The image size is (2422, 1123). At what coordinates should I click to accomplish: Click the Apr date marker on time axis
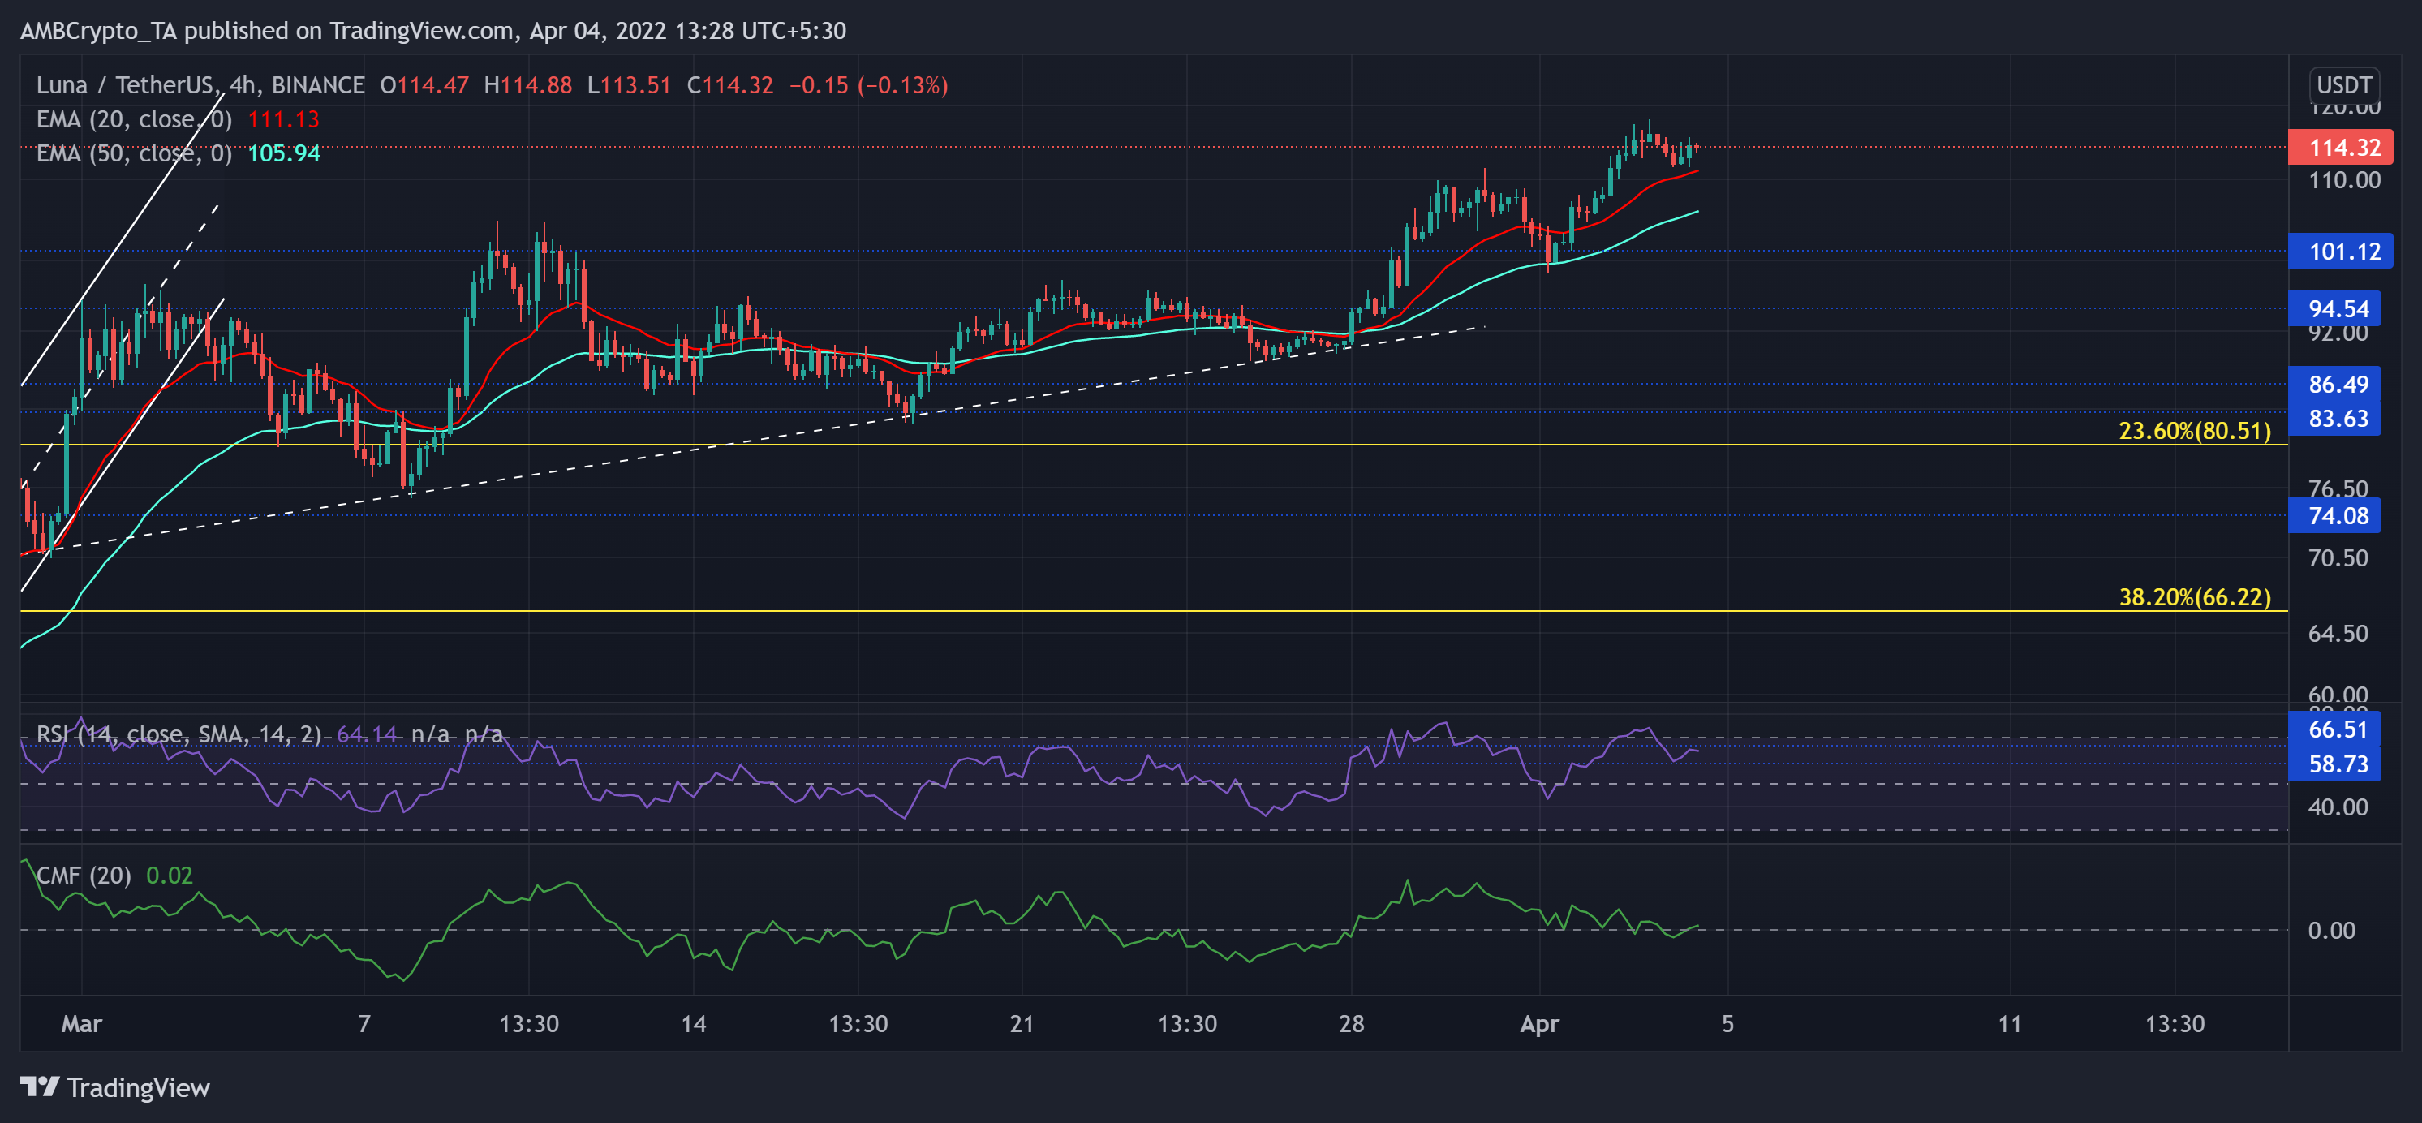[x=1539, y=1023]
